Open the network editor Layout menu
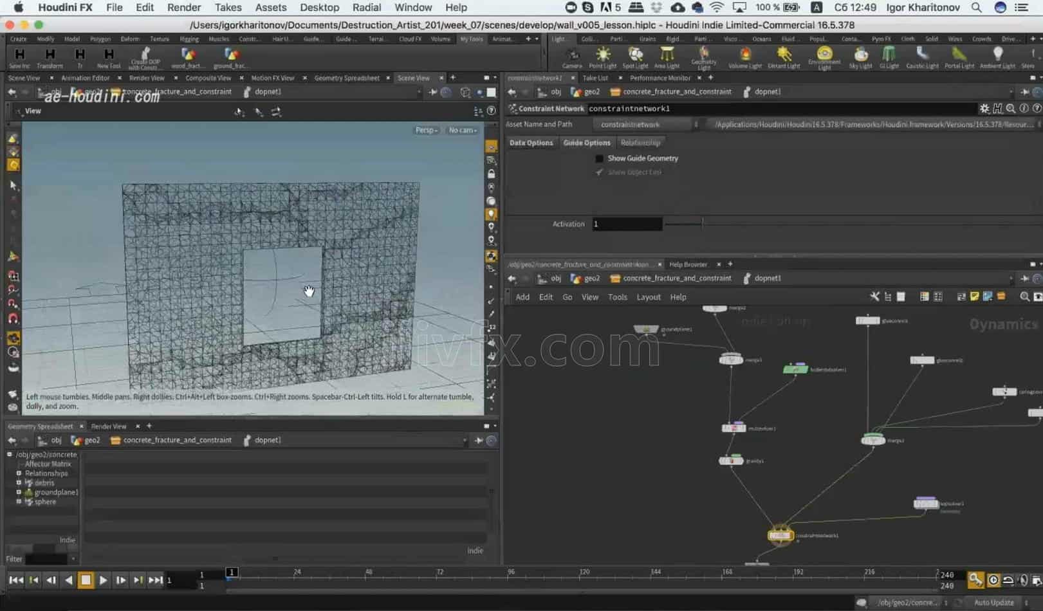The width and height of the screenshot is (1043, 611). (x=648, y=297)
